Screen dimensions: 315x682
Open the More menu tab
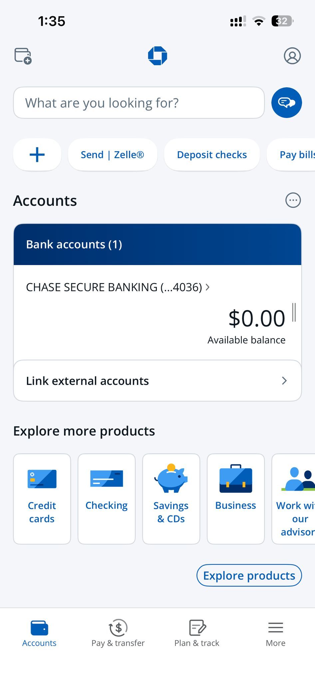275,633
